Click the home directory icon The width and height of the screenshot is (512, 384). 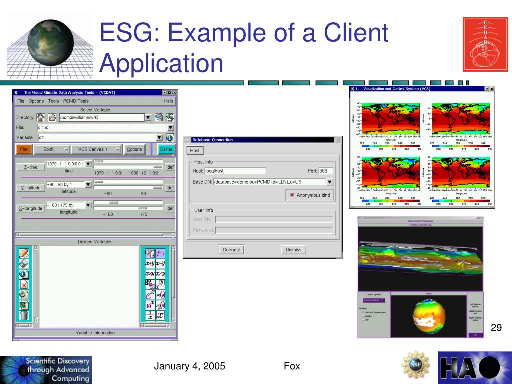41,117
